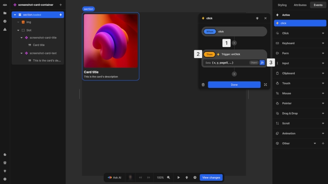The height and width of the screenshot is (184, 328).
Task: Click the lightning bolt on section row
Action: (x=61, y=15)
